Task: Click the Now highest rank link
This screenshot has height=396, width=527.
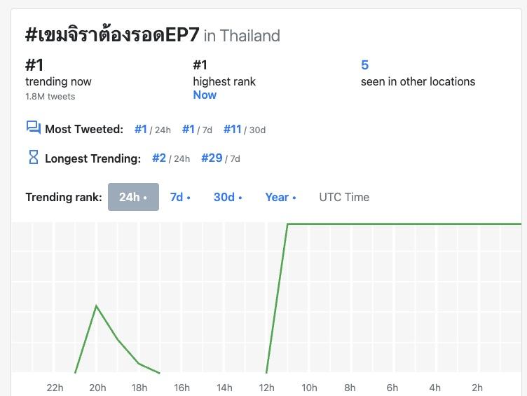Action: tap(205, 95)
